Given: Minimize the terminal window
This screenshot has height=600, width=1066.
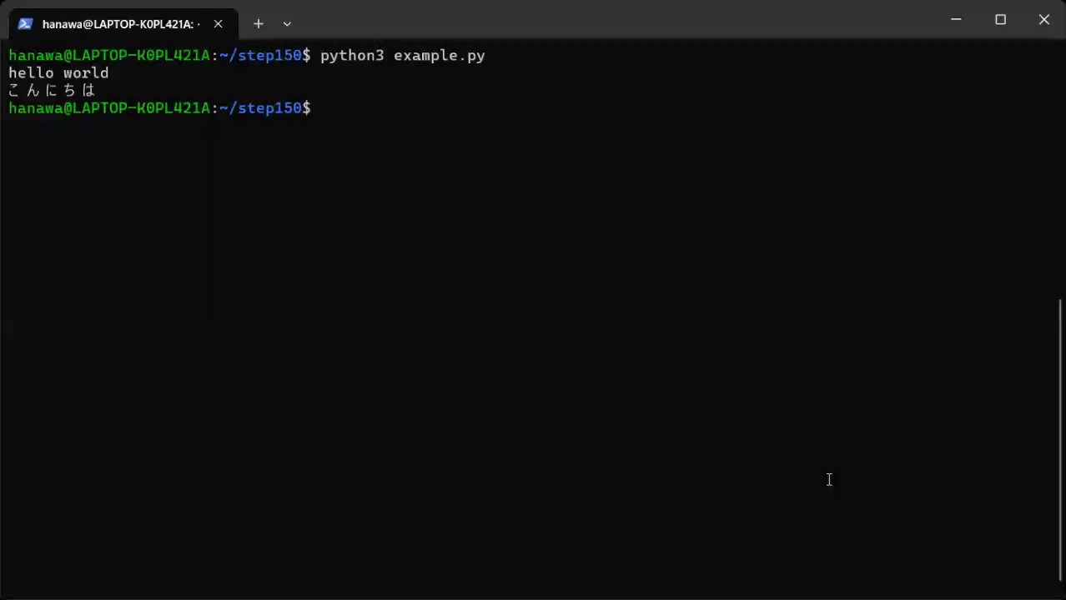Looking at the screenshot, I should (x=957, y=19).
